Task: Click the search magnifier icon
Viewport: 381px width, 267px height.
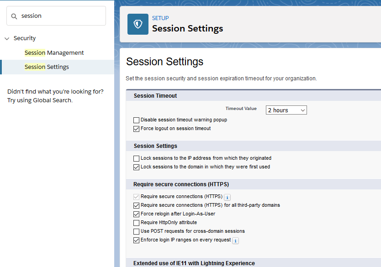Action: point(14,16)
